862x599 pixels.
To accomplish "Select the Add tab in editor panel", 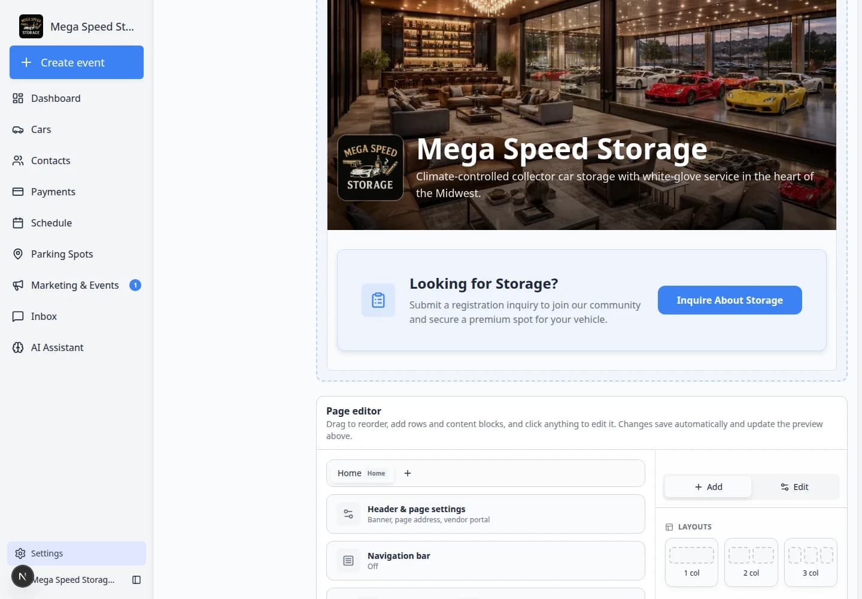I will [x=708, y=487].
